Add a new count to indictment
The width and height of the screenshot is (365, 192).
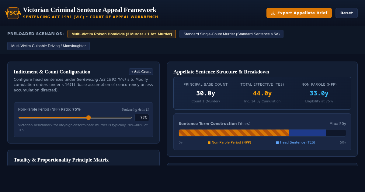141,72
